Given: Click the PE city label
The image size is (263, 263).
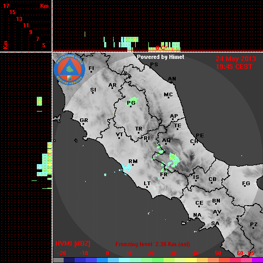Looking at the screenshot, I should pos(200,135).
